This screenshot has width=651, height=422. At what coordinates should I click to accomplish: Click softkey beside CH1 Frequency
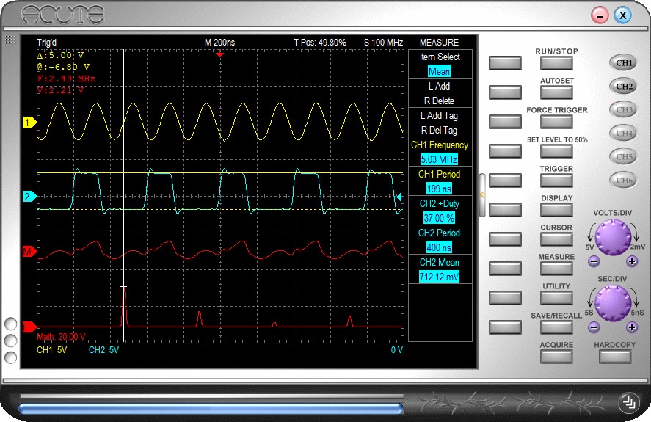505,151
